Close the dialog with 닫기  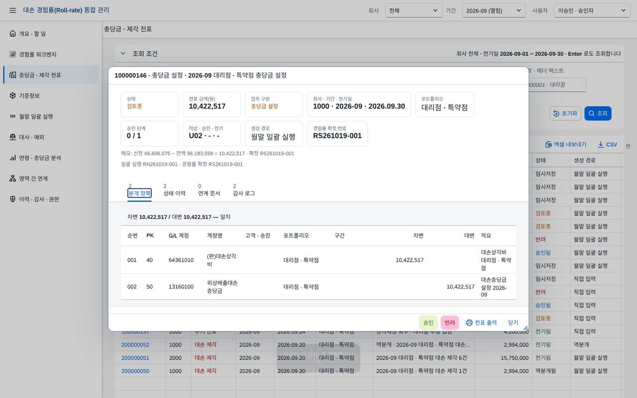(x=513, y=323)
